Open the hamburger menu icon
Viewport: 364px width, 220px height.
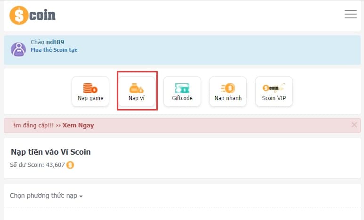click(350, 14)
